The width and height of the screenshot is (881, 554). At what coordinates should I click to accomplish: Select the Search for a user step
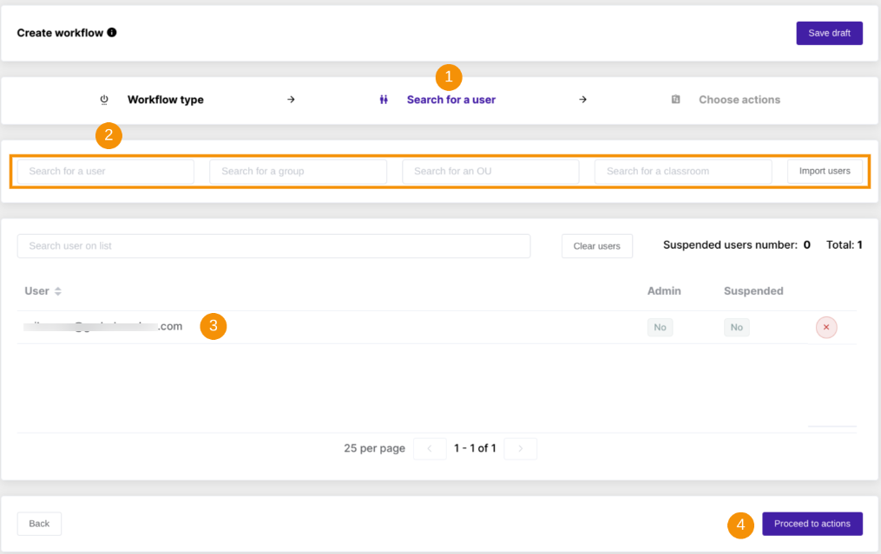pyautogui.click(x=450, y=100)
